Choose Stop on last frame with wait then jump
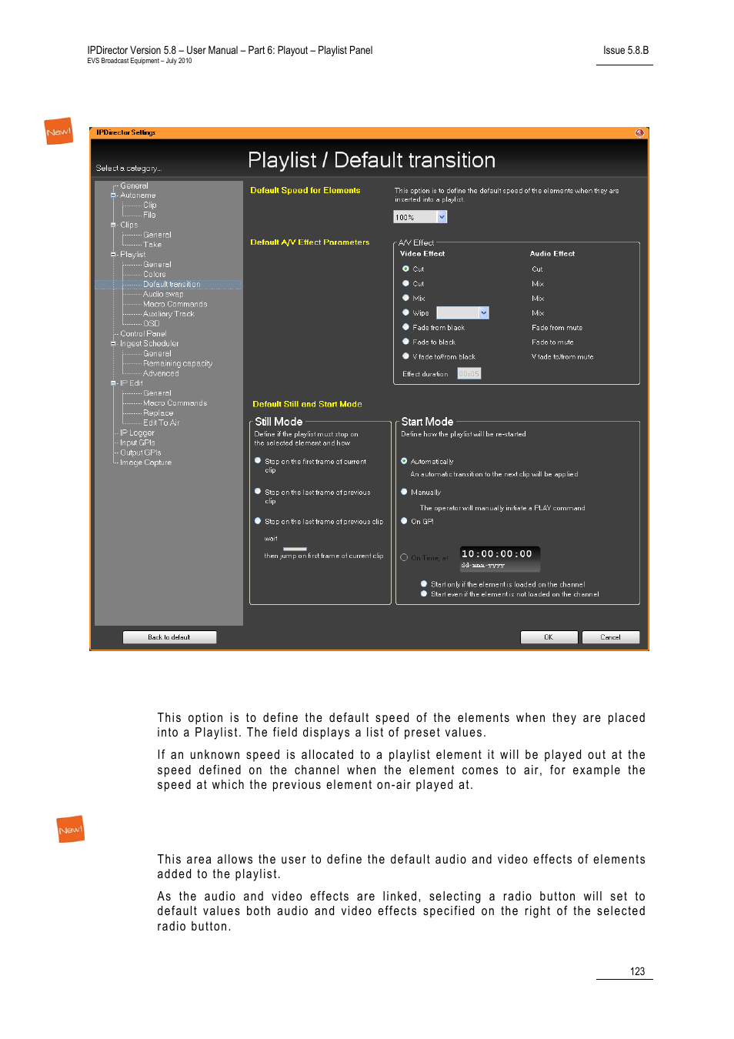734x1039 pixels. coord(258,521)
